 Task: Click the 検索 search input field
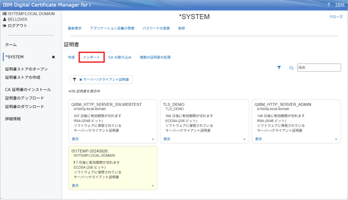pyautogui.click(x=316, y=68)
